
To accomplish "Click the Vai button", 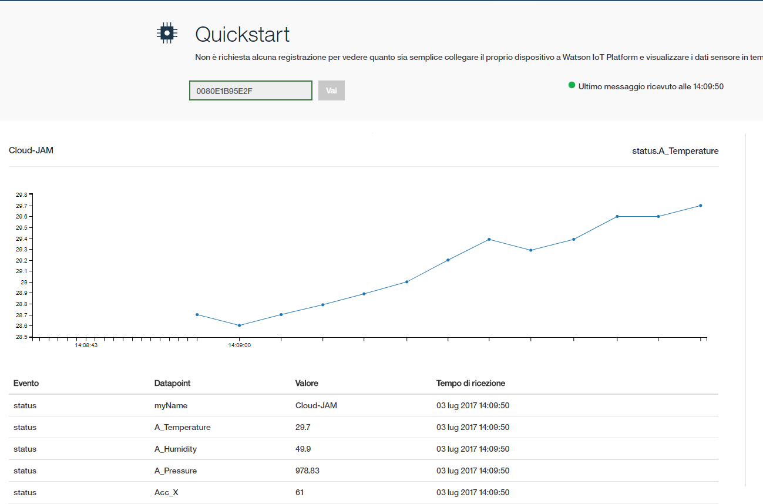I will pyautogui.click(x=331, y=90).
